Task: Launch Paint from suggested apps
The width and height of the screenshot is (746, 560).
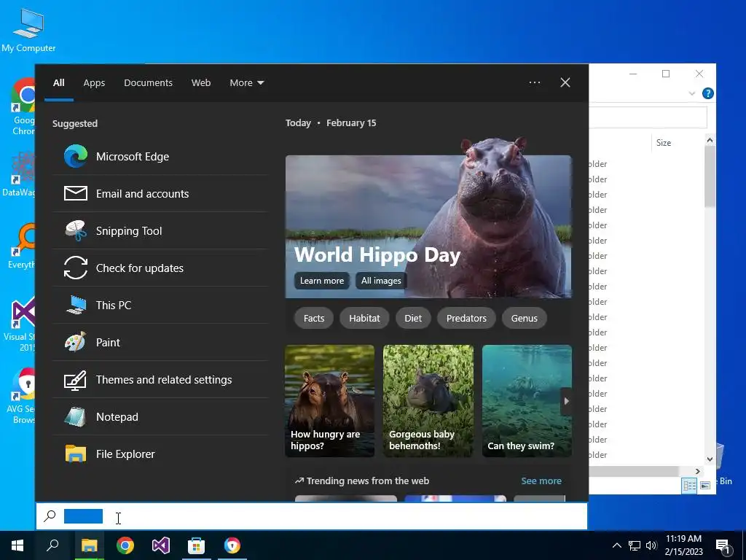Action: [160, 343]
